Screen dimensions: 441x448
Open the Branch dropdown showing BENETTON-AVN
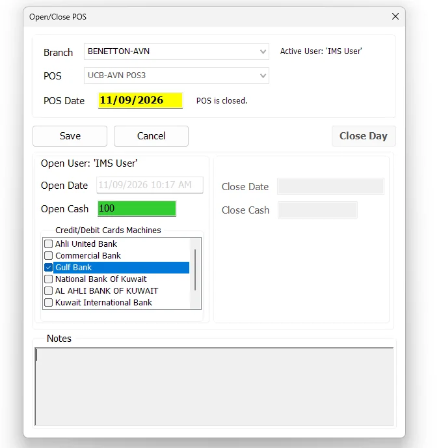(176, 51)
